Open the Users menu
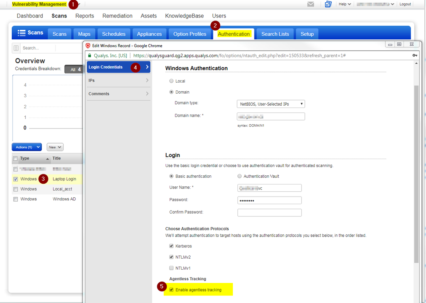The height and width of the screenshot is (303, 426). coord(219,16)
